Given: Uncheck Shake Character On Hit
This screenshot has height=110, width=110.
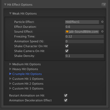Looking at the screenshot, I should coord(67,46).
